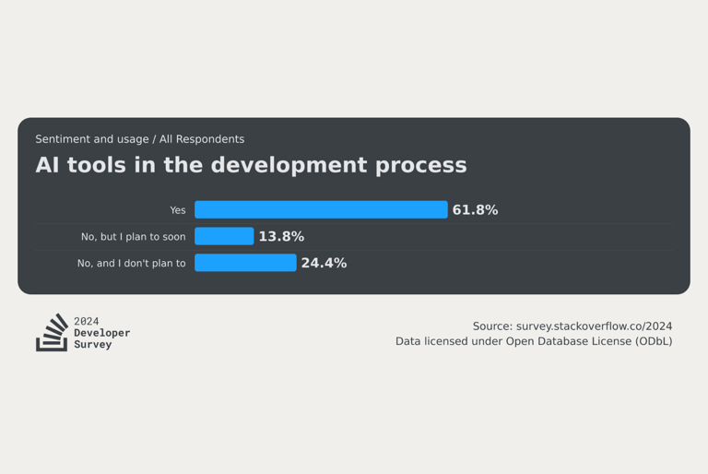Click the 24.4% value label
Screen dimensions: 708x474
pyautogui.click(x=324, y=264)
